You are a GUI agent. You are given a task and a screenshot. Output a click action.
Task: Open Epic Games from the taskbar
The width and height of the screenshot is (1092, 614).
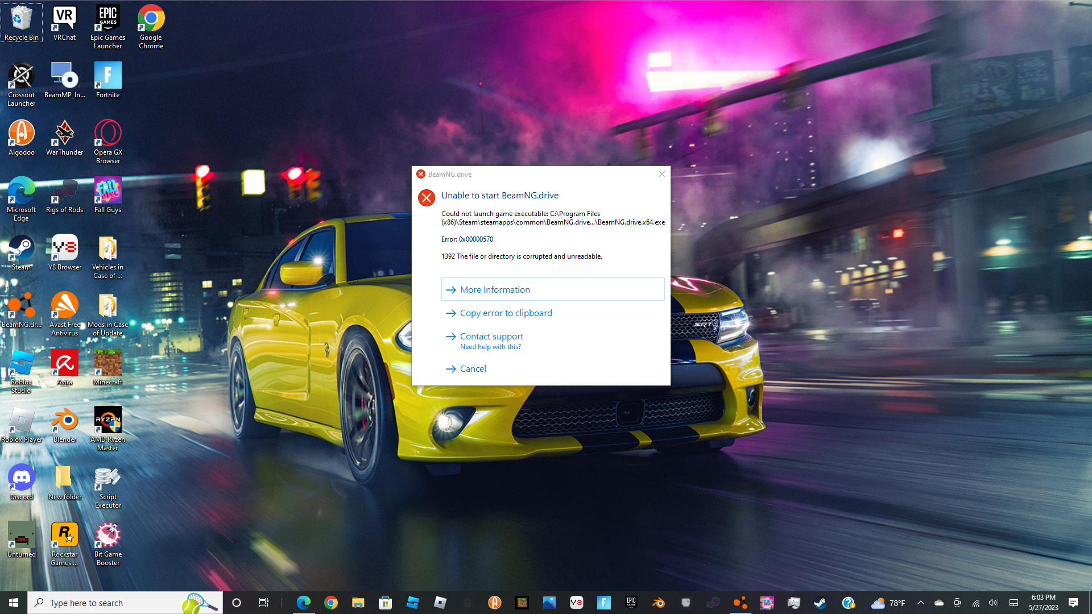tap(631, 603)
